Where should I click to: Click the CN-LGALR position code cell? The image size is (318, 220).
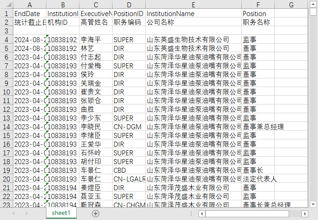coord(129,179)
